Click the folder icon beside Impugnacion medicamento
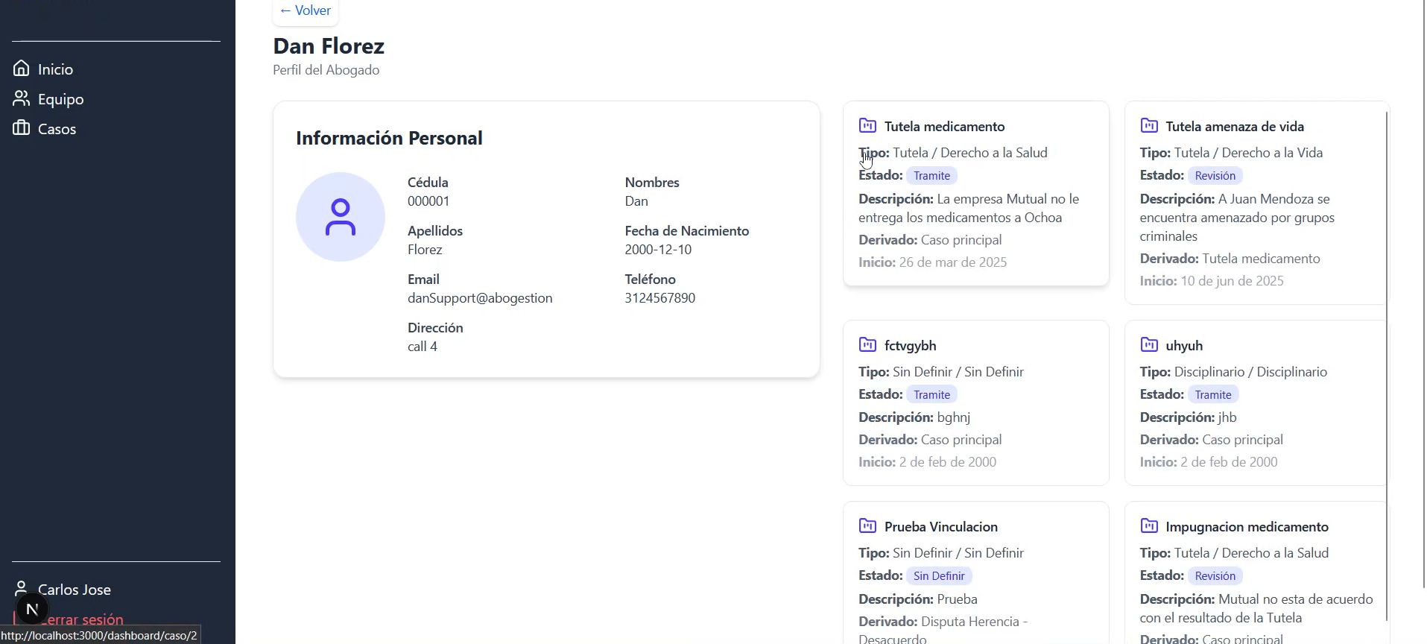The image size is (1427, 644). (1149, 525)
